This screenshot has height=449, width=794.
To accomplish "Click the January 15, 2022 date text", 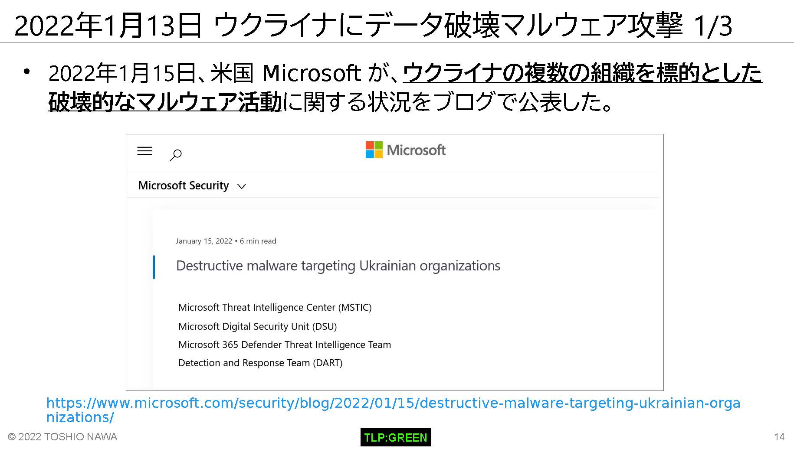I will pos(204,241).
